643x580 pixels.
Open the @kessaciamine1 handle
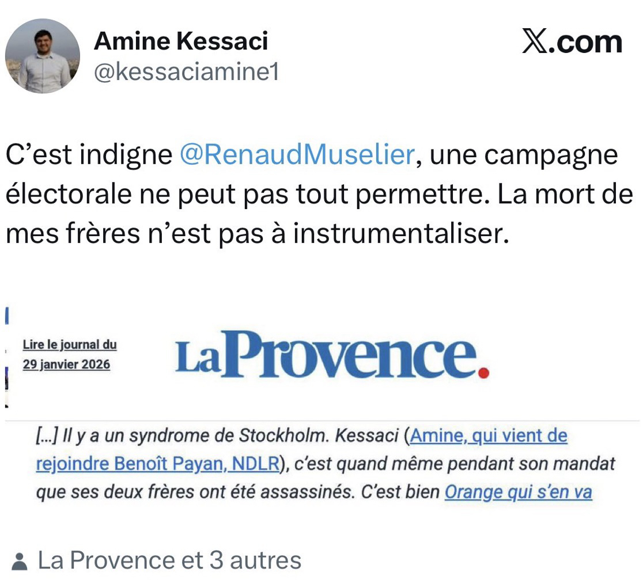[186, 73]
